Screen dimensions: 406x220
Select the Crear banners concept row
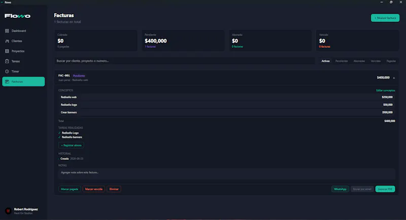[226, 113]
